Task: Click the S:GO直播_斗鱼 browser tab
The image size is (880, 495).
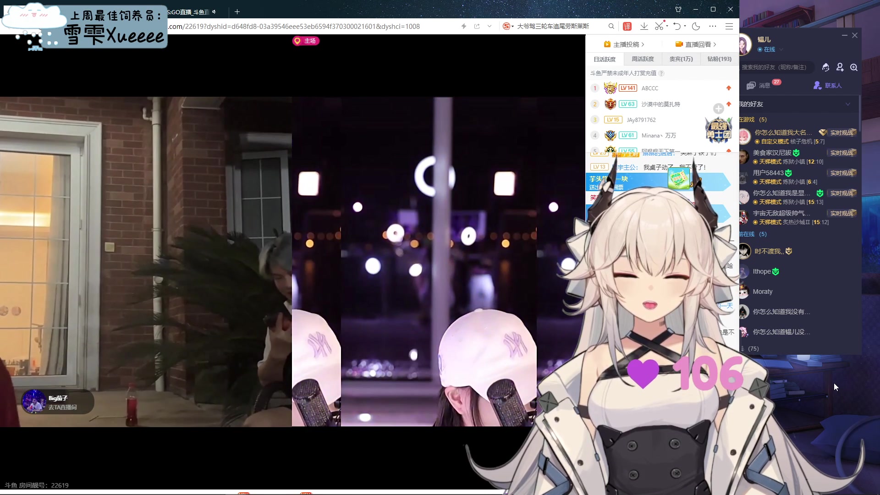Action: tap(188, 11)
